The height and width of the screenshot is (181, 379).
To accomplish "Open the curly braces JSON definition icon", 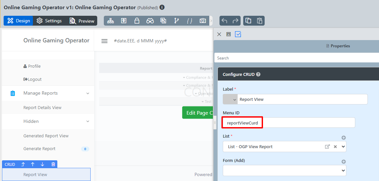I will coord(189,21).
